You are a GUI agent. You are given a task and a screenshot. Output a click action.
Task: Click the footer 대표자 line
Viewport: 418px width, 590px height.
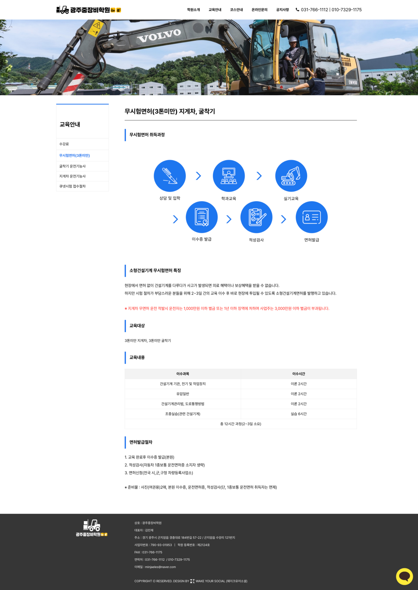point(144,531)
